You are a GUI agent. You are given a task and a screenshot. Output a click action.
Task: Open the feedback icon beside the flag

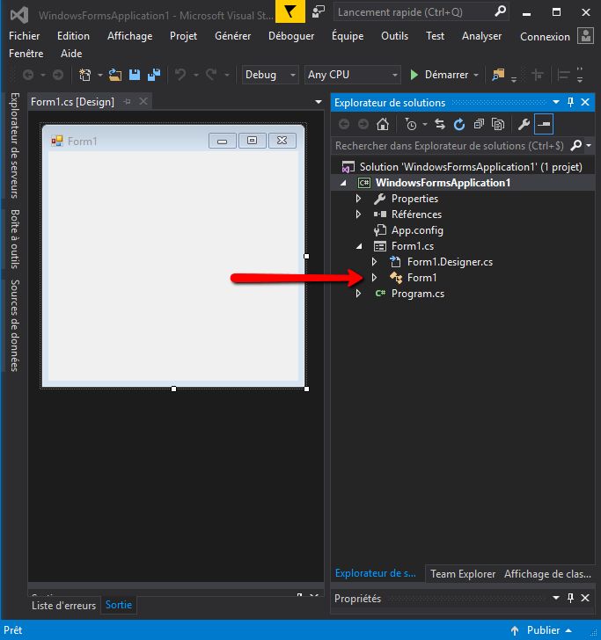319,11
